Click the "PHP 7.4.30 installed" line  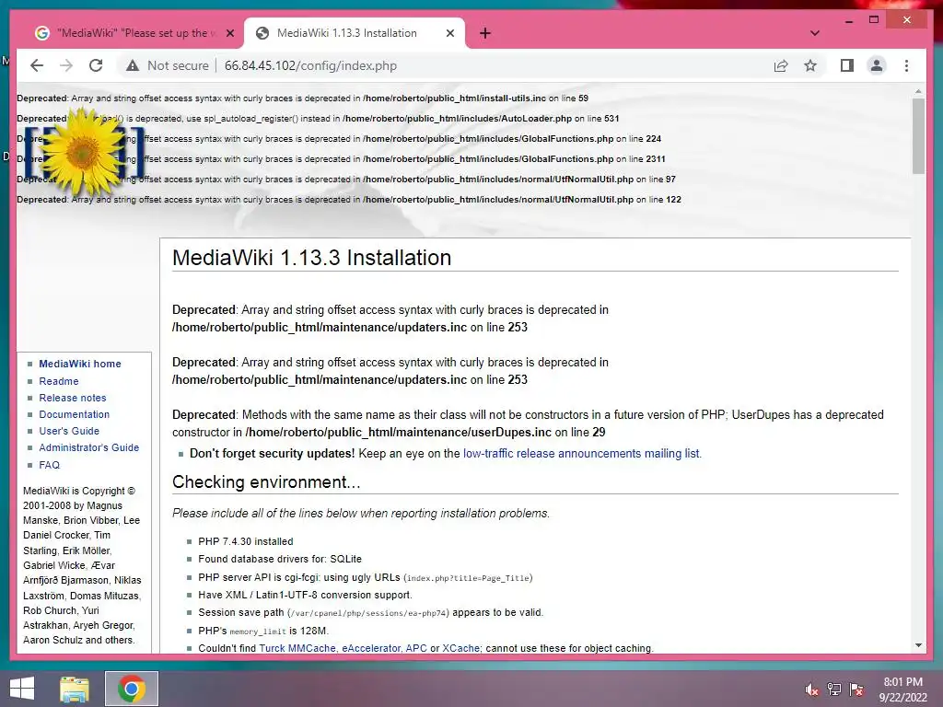[245, 541]
